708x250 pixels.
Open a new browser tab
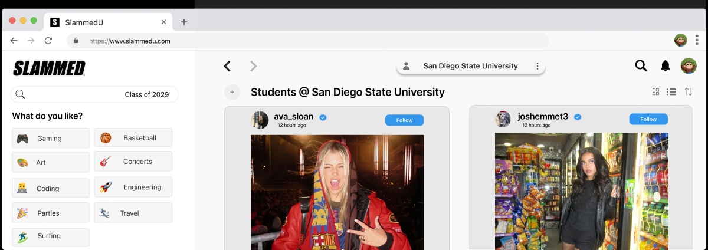[x=184, y=22]
